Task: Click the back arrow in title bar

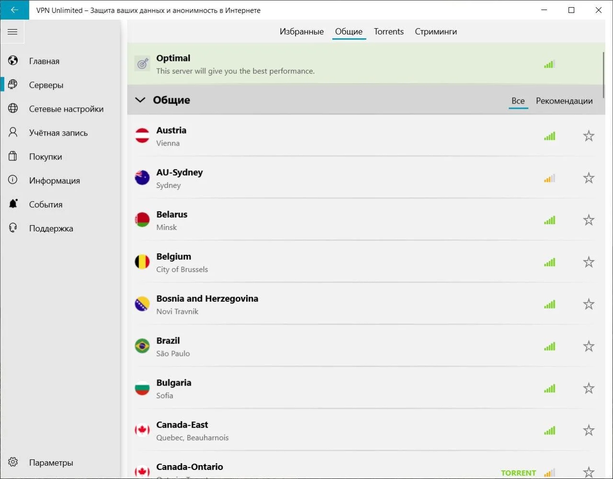Action: (14, 10)
